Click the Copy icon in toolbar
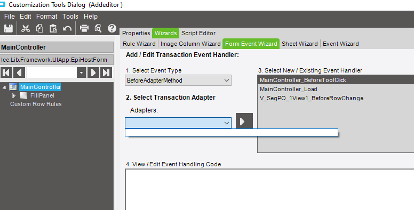 39,28
